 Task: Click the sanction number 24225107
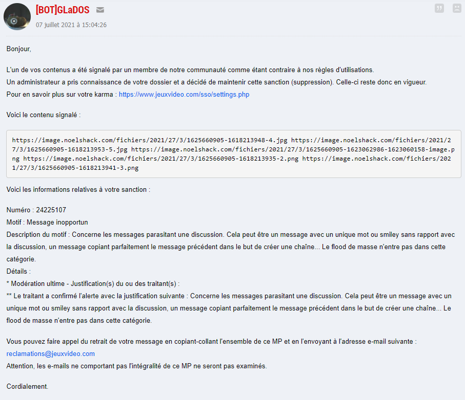tap(51, 210)
